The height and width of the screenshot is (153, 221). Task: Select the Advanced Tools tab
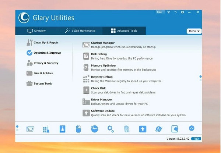click(x=124, y=31)
